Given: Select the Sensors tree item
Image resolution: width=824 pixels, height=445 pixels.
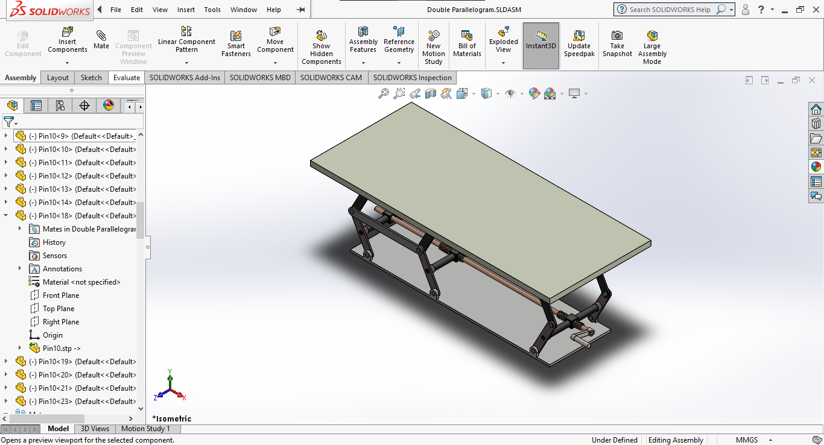Looking at the screenshot, I should point(54,255).
